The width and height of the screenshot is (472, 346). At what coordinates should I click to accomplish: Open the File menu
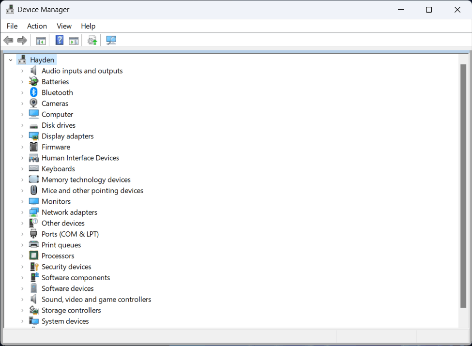point(12,26)
